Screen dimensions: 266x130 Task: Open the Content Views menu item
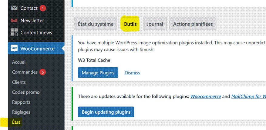(x=36, y=32)
